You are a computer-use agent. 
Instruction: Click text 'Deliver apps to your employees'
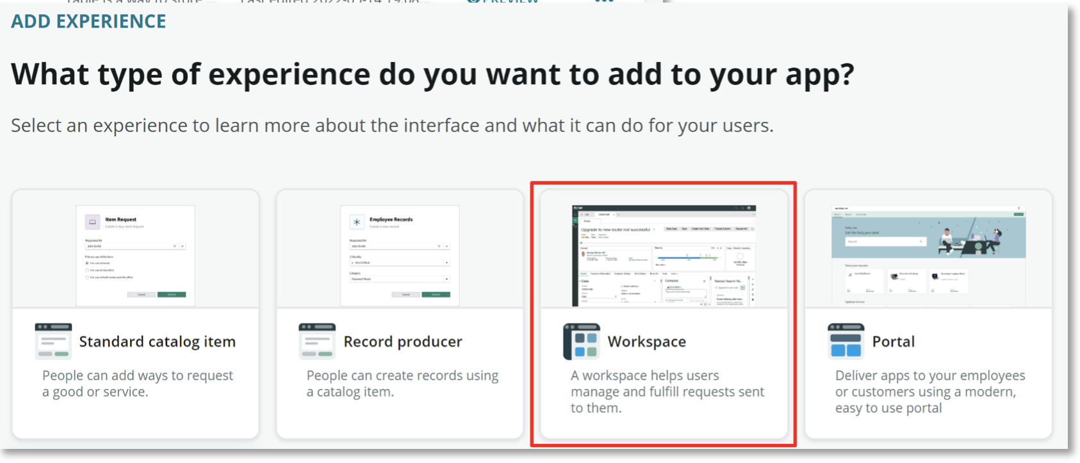point(930,375)
